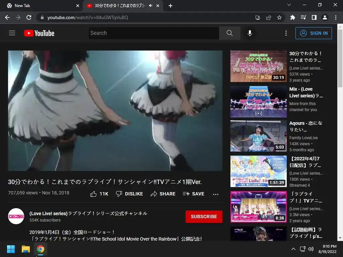SAVE video to playlist

[194, 194]
